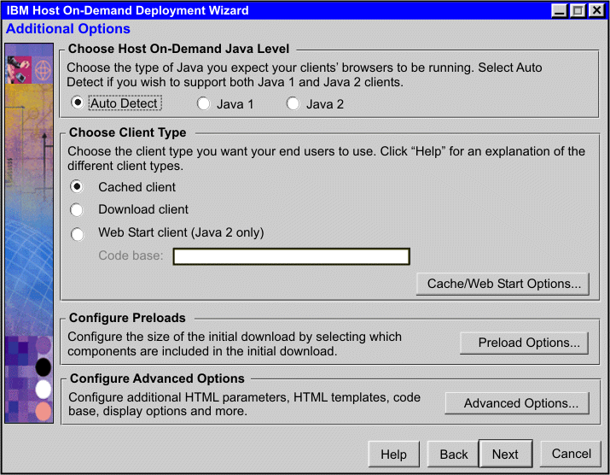Click the 'Choose Client Type' group heading
Viewport: 610px width, 475px height.
point(128,132)
